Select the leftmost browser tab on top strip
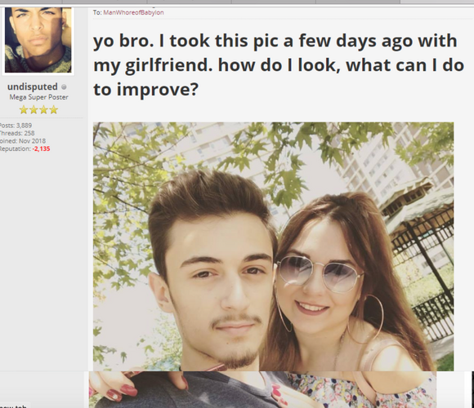474x408 pixels. (31, 2)
